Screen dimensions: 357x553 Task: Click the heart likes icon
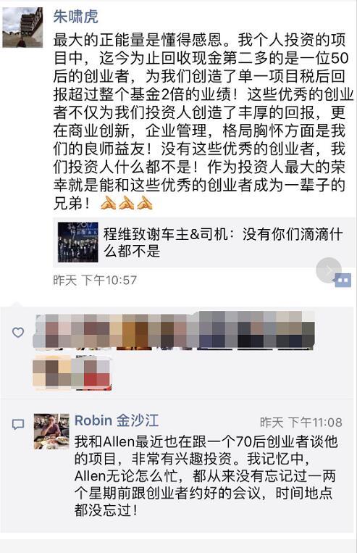pos(18,332)
